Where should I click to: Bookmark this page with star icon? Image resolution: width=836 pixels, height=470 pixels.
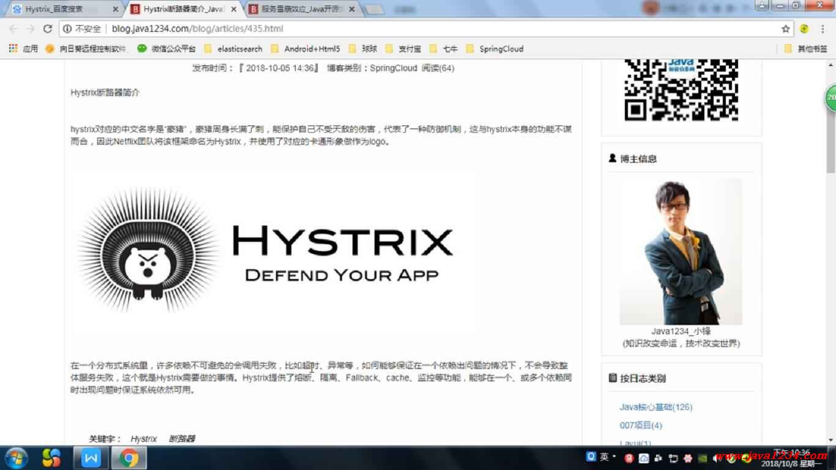pyautogui.click(x=786, y=29)
